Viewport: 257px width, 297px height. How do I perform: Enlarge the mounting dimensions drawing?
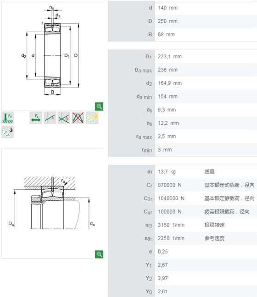coord(99,254)
